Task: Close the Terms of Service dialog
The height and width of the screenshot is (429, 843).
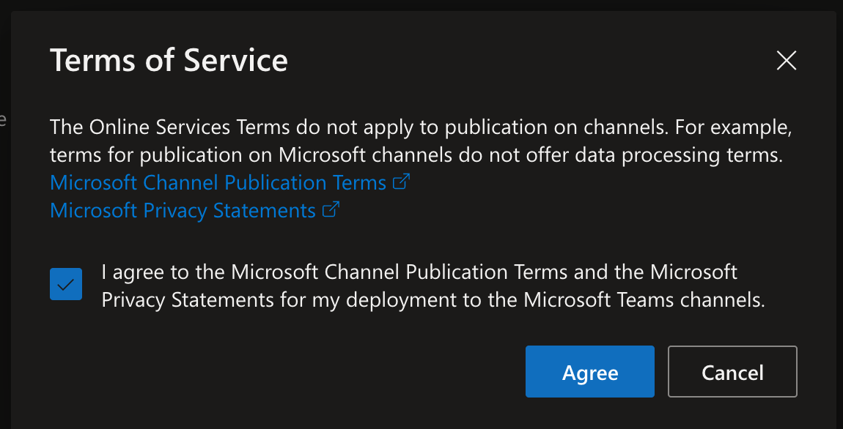Action: point(786,61)
